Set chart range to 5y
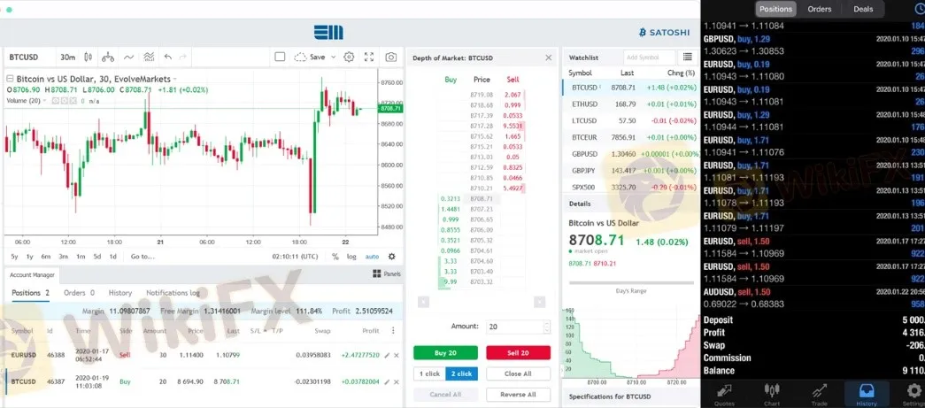This screenshot has height=408, width=925. 14,257
